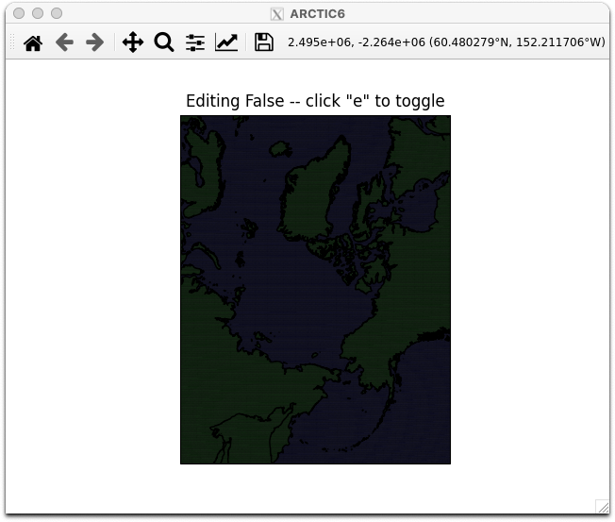
Task: Open the Edit axis line chart icon
Action: tap(226, 42)
